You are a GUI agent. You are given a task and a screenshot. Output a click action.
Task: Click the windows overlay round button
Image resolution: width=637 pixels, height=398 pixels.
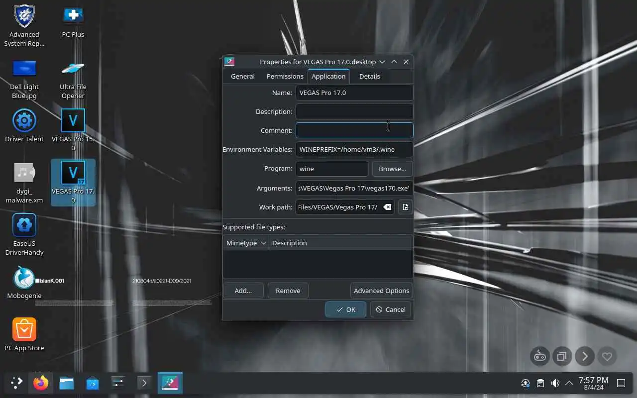562,356
